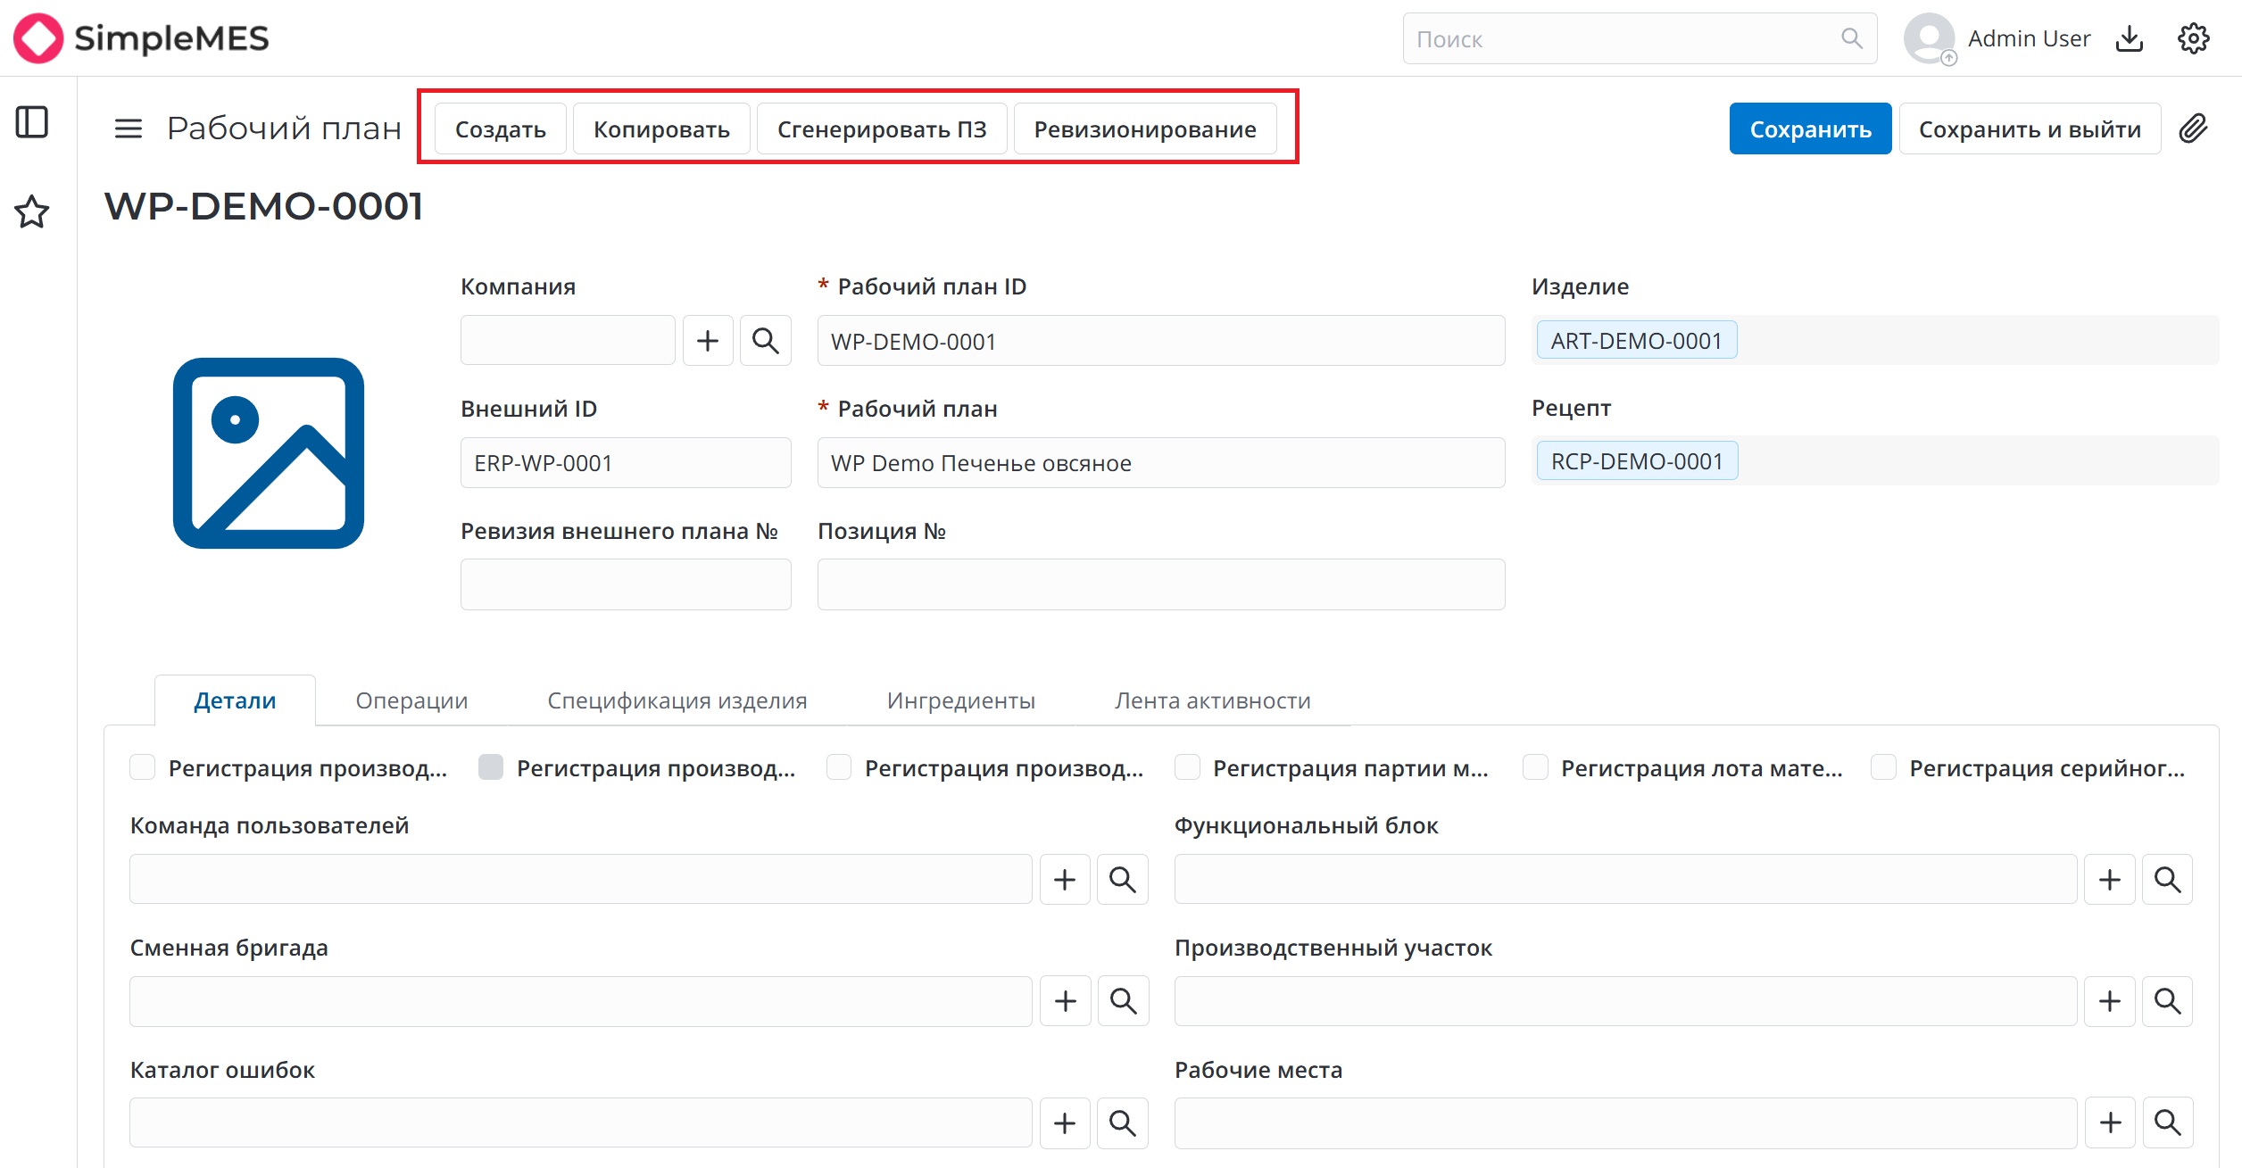Image resolution: width=2242 pixels, height=1168 pixels.
Task: Click the download icon beside Admin User
Action: coord(2130,38)
